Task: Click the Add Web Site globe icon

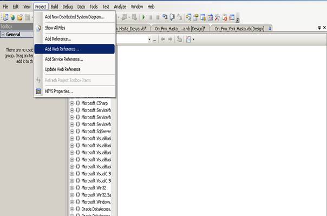Action: point(12,17)
